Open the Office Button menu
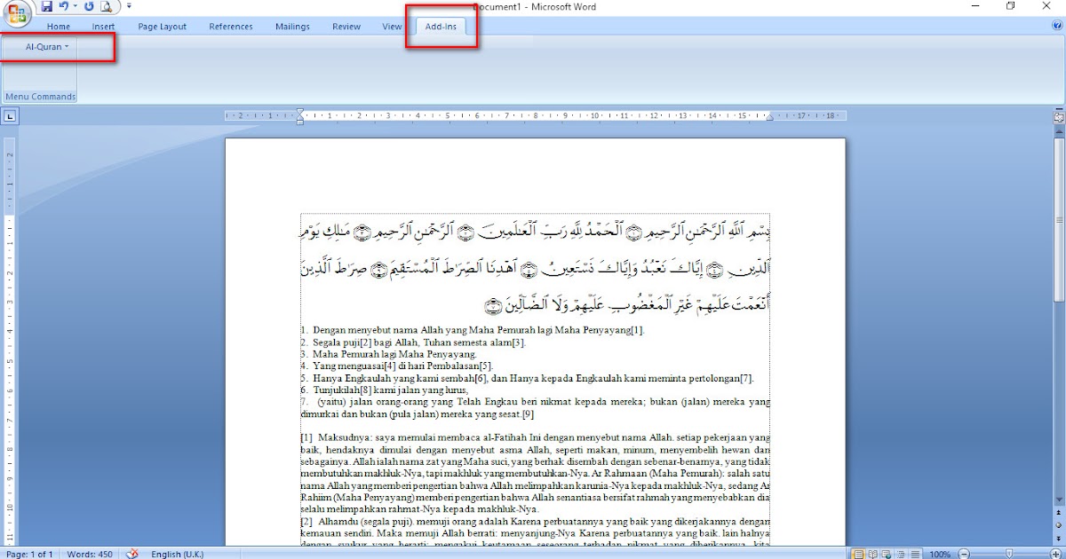 click(x=19, y=12)
